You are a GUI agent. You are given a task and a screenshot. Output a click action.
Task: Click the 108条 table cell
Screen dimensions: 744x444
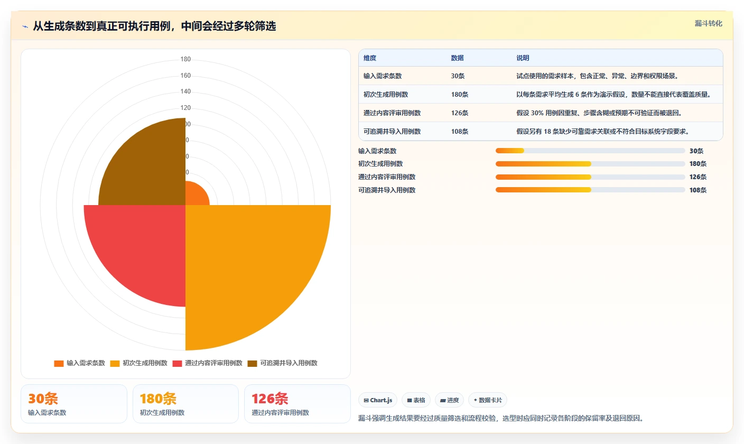(459, 132)
